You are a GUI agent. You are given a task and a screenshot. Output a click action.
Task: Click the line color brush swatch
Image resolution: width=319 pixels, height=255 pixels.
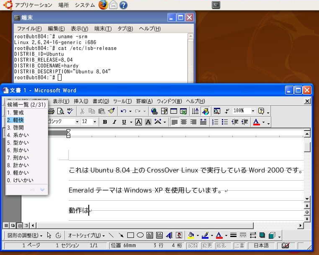click(x=205, y=235)
